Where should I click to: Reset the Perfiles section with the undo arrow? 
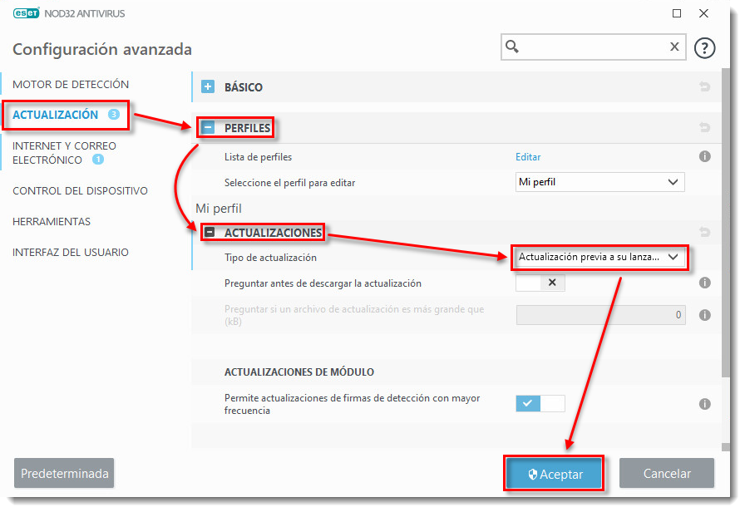704,128
